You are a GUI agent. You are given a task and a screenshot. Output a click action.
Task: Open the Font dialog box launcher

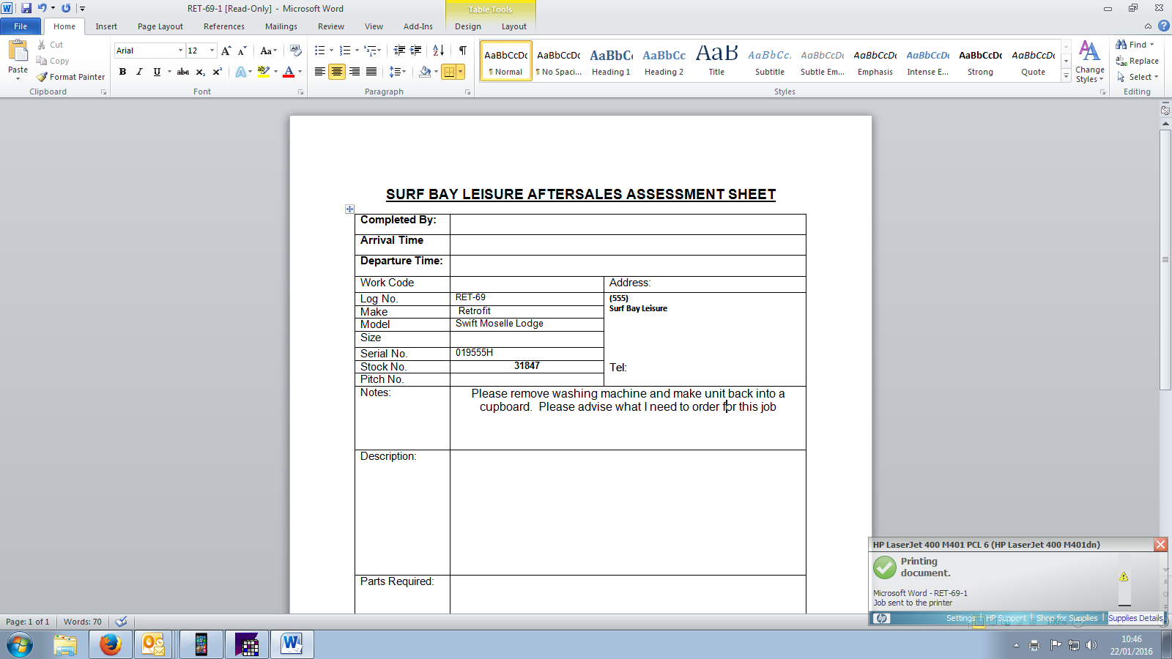pyautogui.click(x=300, y=92)
